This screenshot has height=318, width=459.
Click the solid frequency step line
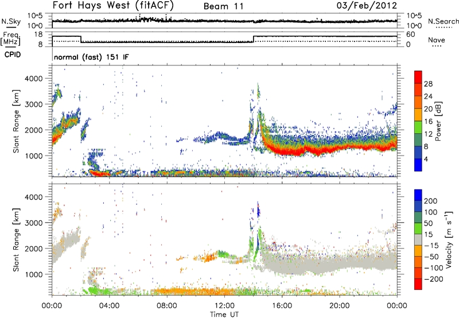click(x=224, y=40)
